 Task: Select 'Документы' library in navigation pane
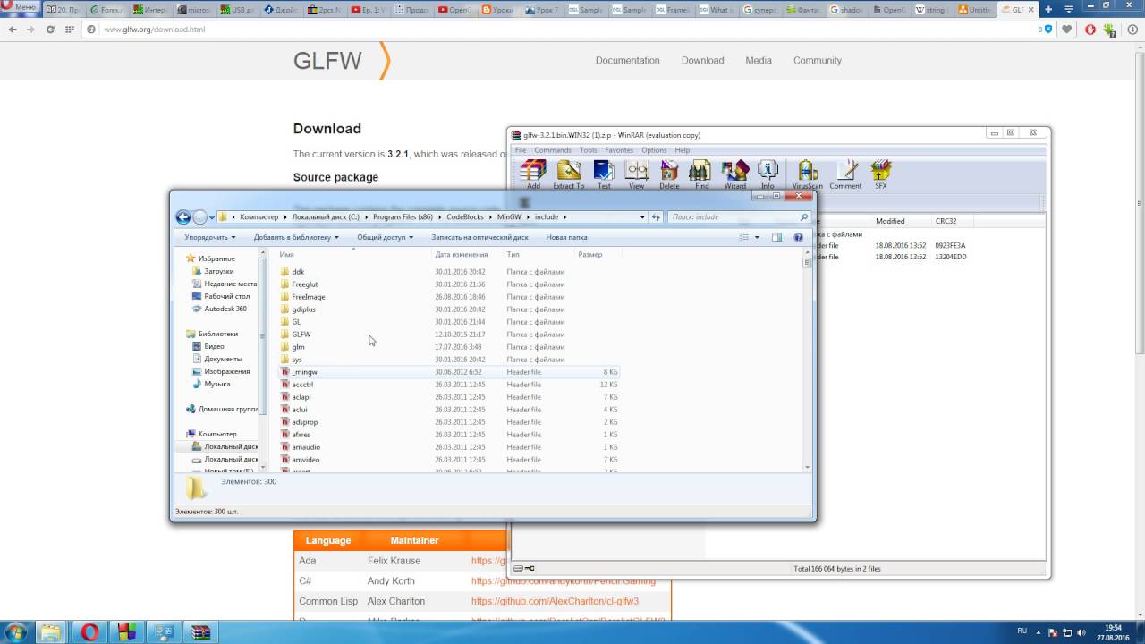coord(223,359)
